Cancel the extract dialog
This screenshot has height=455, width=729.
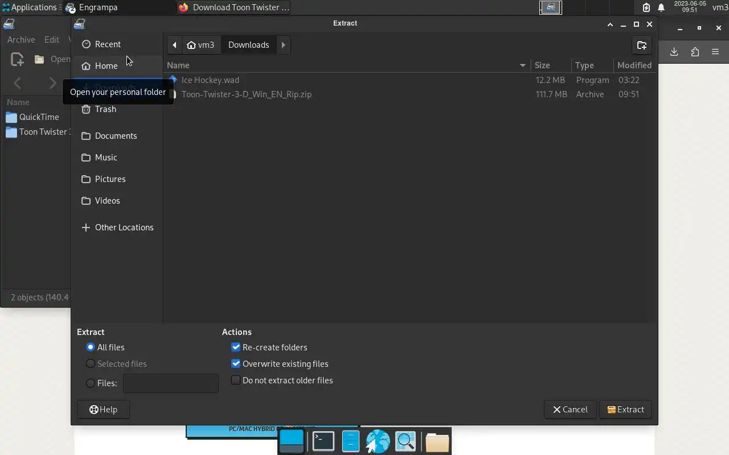click(570, 409)
